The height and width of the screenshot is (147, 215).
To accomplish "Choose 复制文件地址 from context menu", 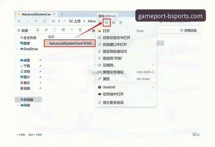I will pyautogui.click(x=126, y=72).
